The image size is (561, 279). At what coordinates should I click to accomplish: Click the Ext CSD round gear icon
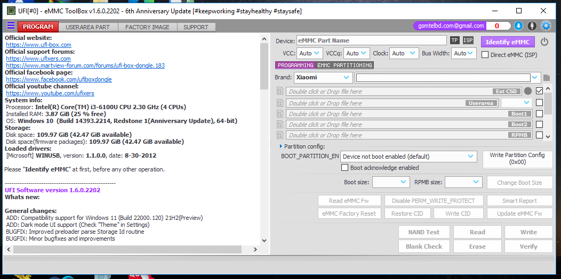pos(528,91)
